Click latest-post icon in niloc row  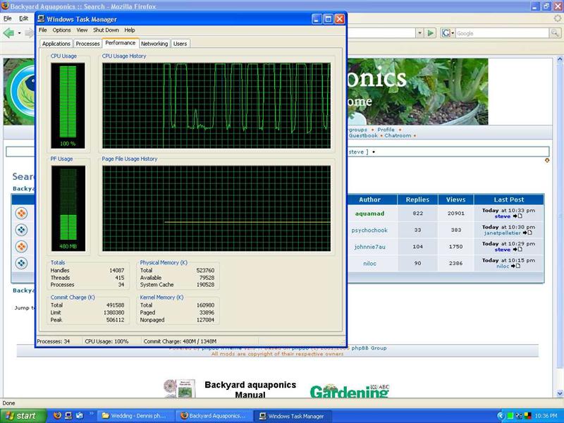(x=517, y=266)
